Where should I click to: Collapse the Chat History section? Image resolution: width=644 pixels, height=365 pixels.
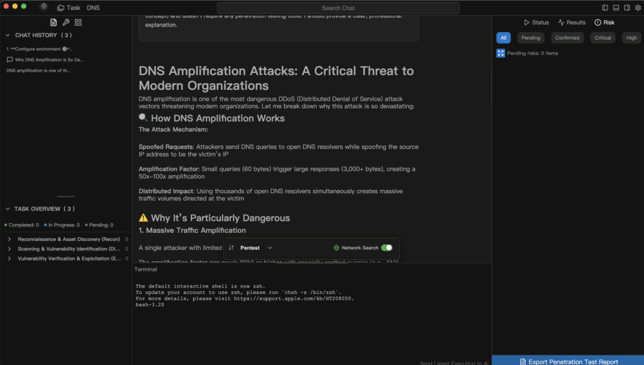(x=8, y=35)
